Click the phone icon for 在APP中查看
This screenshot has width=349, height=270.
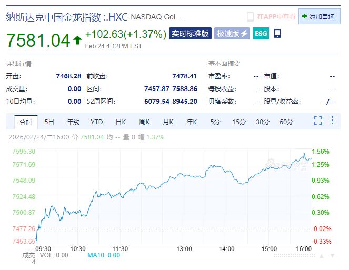point(251,17)
